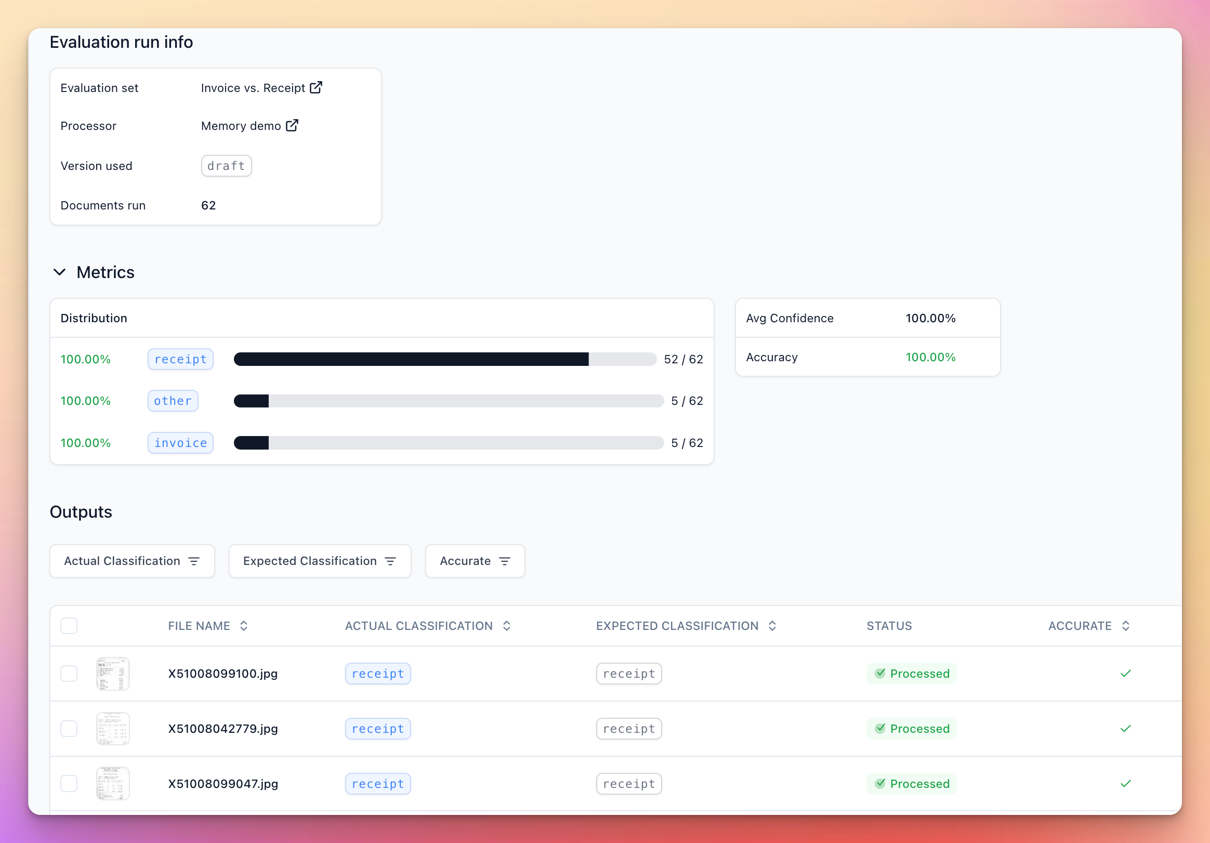Collapse the Metrics section chevron
Image resolution: width=1210 pixels, height=843 pixels.
(x=60, y=272)
